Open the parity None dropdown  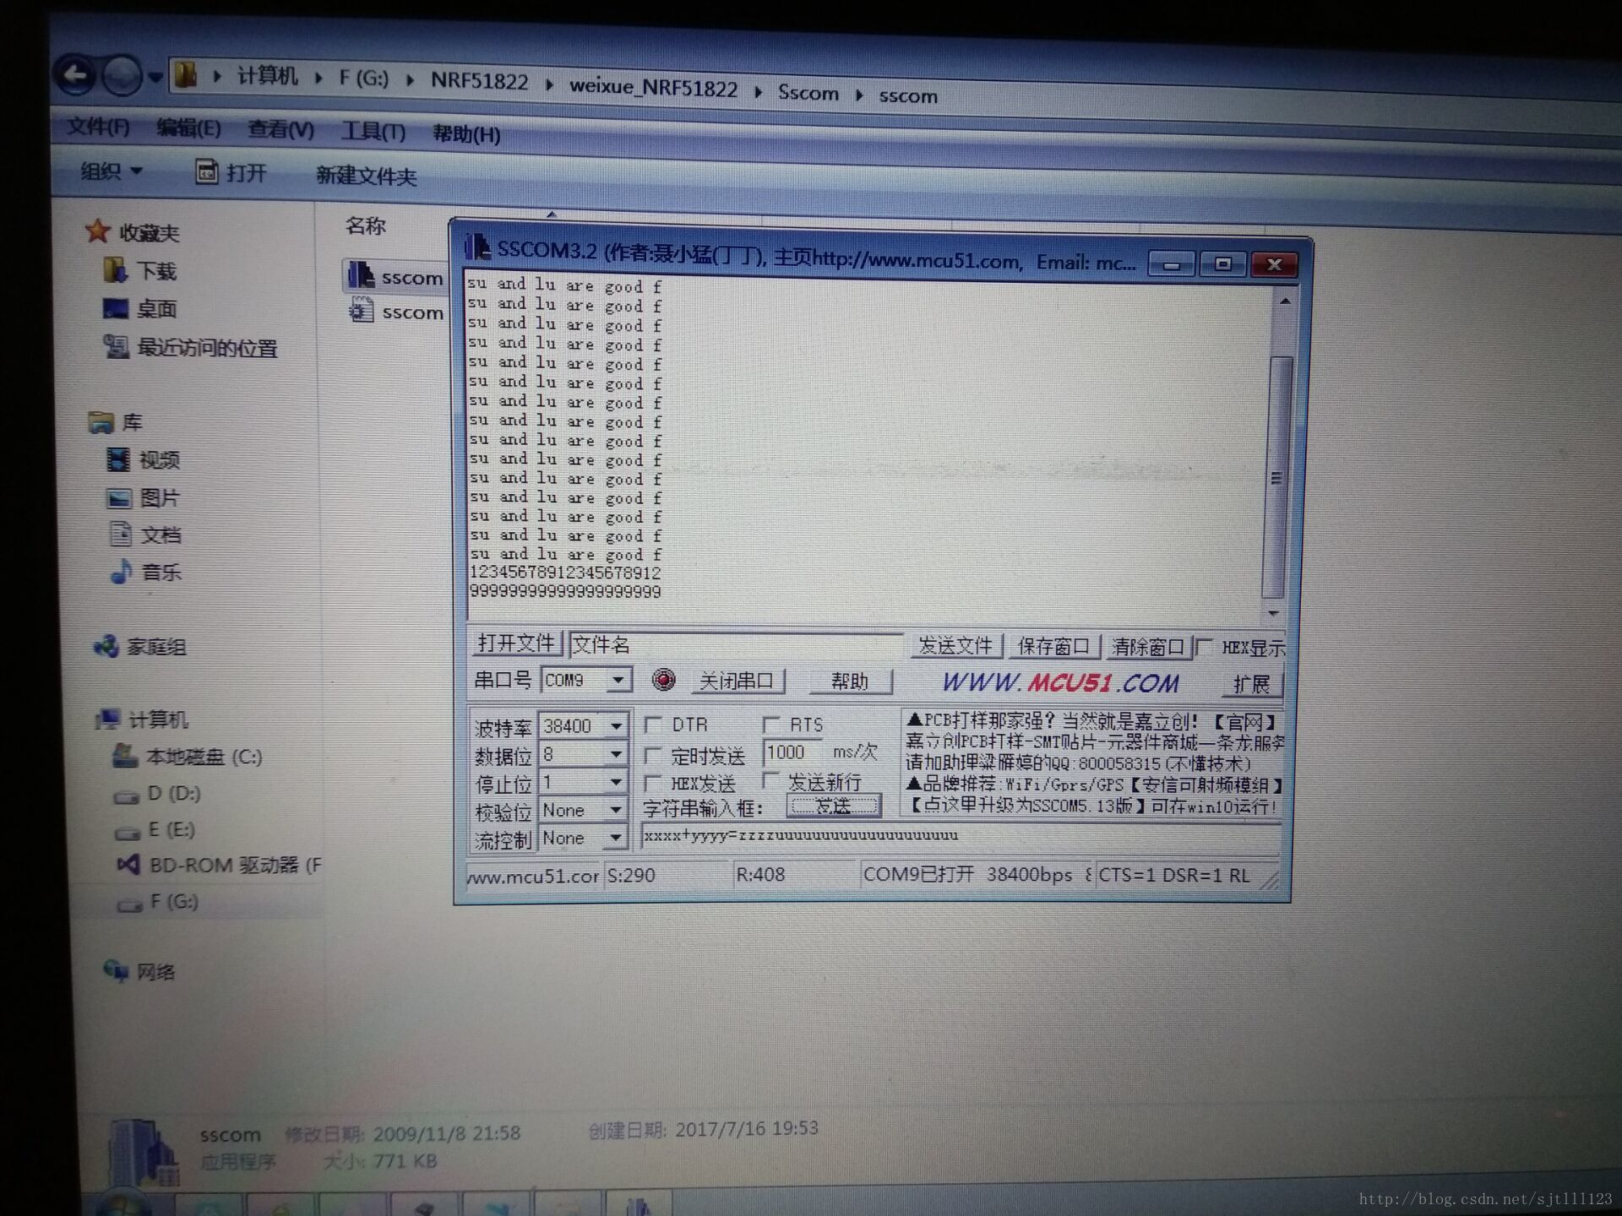pyautogui.click(x=616, y=810)
